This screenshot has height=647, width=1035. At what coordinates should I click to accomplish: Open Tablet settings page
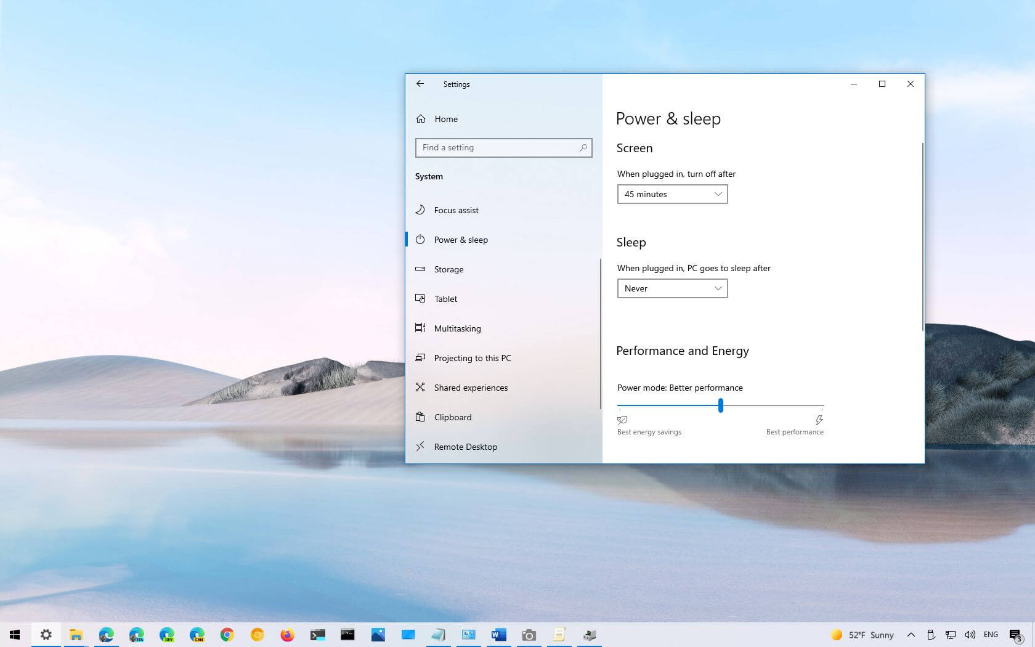pyautogui.click(x=503, y=299)
